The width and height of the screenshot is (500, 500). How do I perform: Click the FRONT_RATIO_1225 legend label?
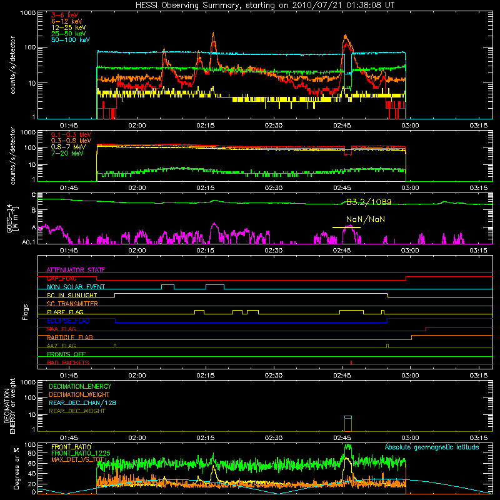[81, 453]
